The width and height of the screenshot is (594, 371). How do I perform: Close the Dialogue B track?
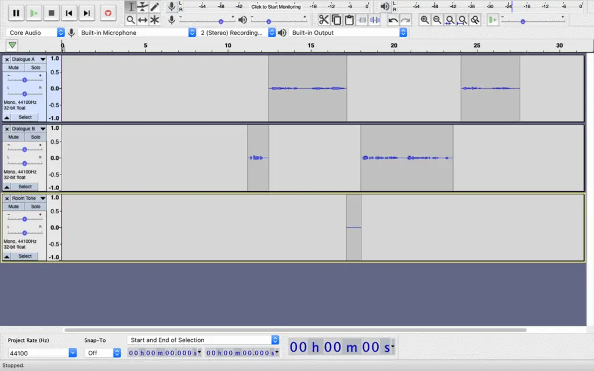7,129
